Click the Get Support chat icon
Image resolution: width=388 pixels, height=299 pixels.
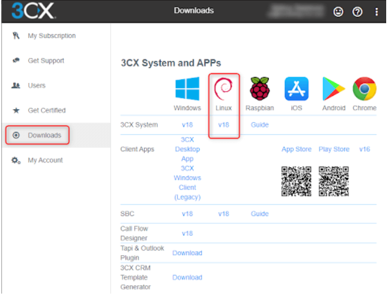tap(16, 60)
